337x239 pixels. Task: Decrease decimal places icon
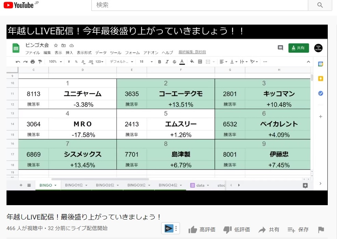[83, 62]
